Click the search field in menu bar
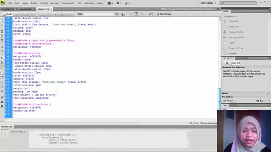This screenshot has height=152, width=271. tap(238, 3)
